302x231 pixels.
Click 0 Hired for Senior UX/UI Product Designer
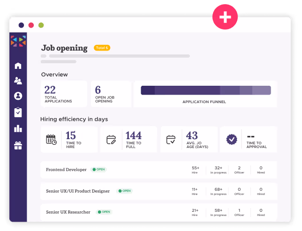click(261, 191)
